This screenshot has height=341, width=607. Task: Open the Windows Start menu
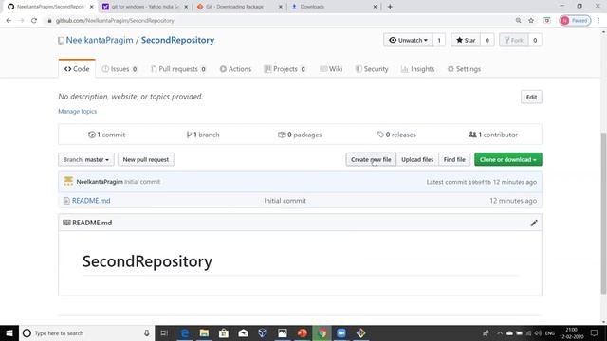[9, 332]
